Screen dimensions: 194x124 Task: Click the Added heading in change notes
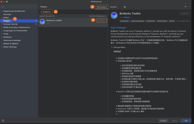coord(117,52)
